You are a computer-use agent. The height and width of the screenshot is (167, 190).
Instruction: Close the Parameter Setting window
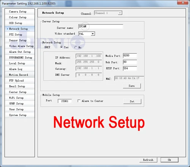click(183, 2)
